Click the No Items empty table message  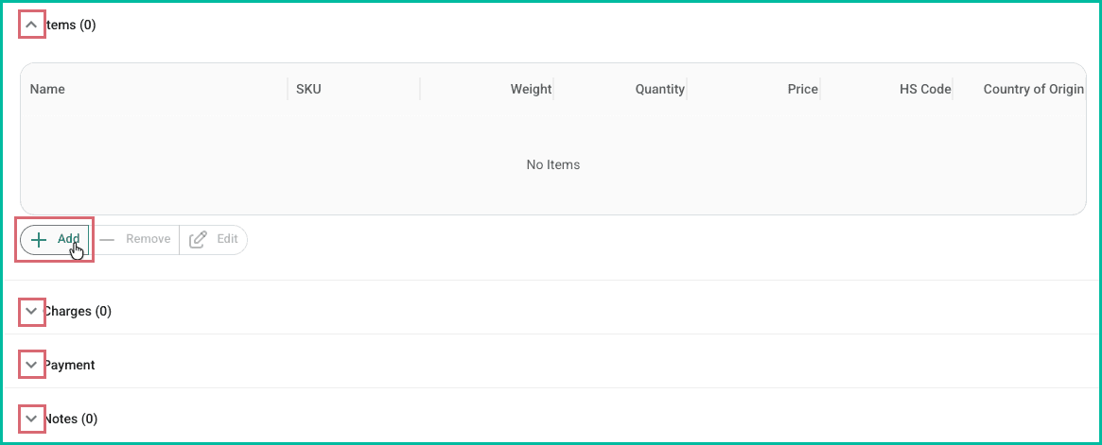click(x=552, y=164)
